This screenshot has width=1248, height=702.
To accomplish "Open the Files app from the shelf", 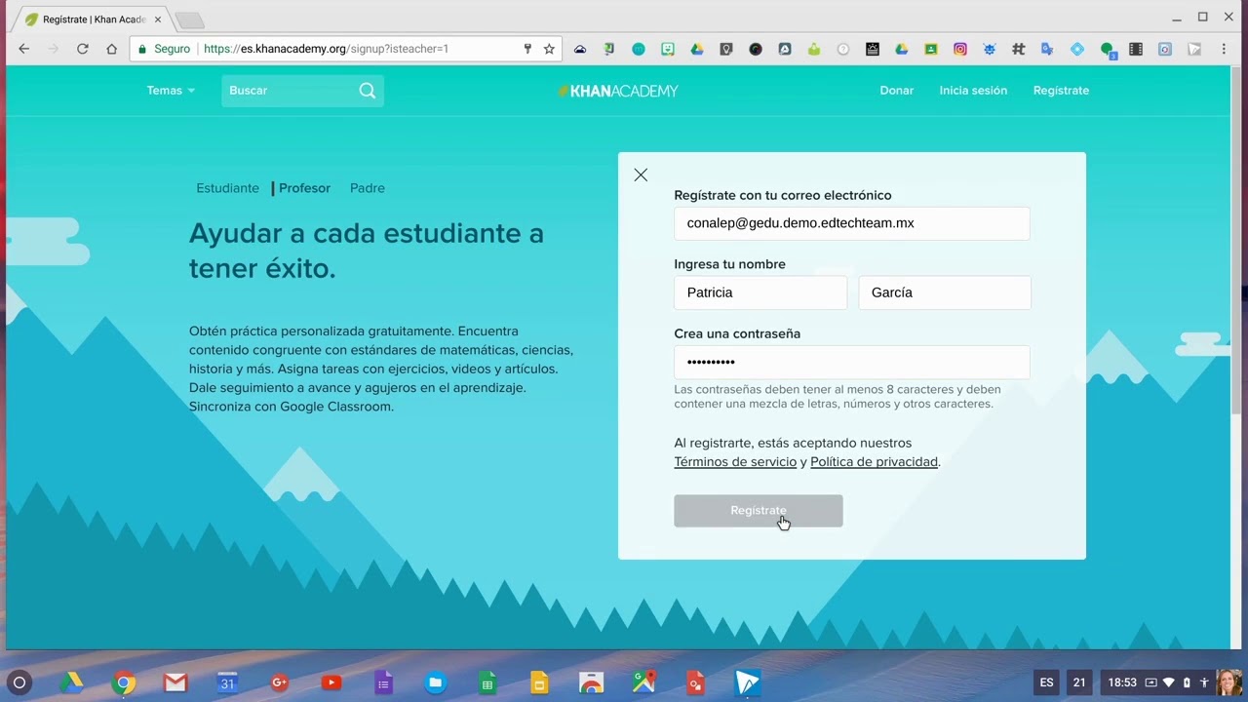I will [436, 682].
